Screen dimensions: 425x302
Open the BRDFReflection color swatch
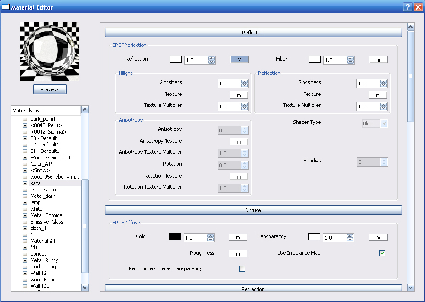(176, 59)
